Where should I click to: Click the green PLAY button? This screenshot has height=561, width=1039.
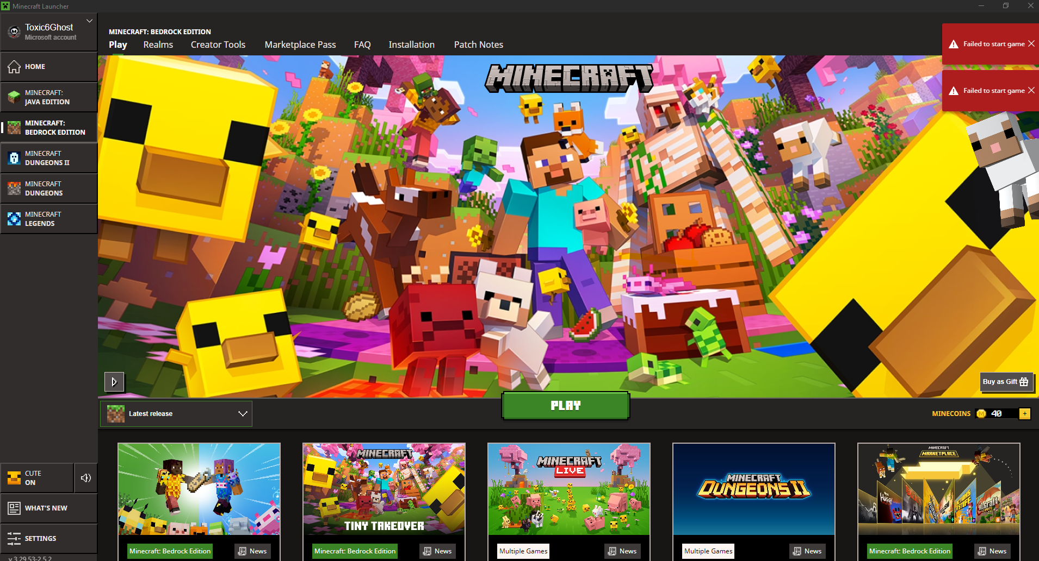pyautogui.click(x=566, y=406)
